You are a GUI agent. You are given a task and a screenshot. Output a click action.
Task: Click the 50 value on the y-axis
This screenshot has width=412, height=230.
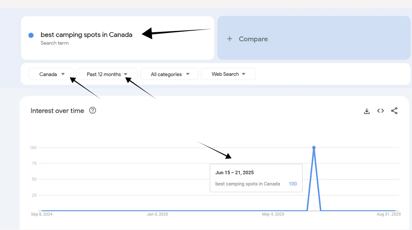(34, 179)
